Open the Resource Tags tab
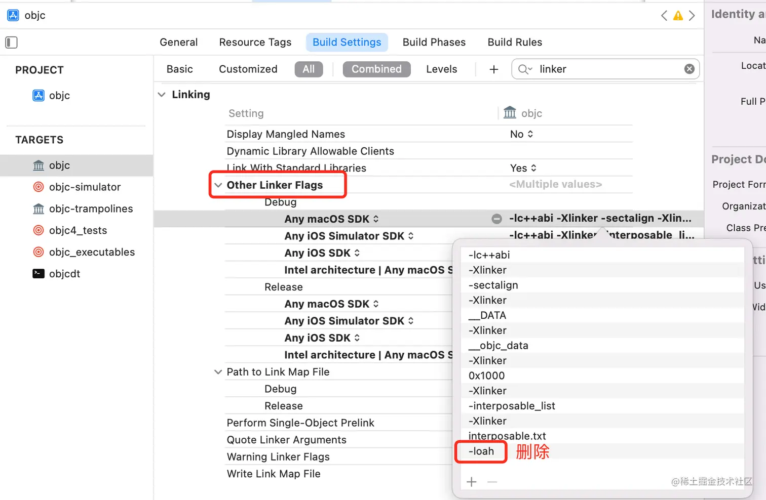 [x=255, y=43]
